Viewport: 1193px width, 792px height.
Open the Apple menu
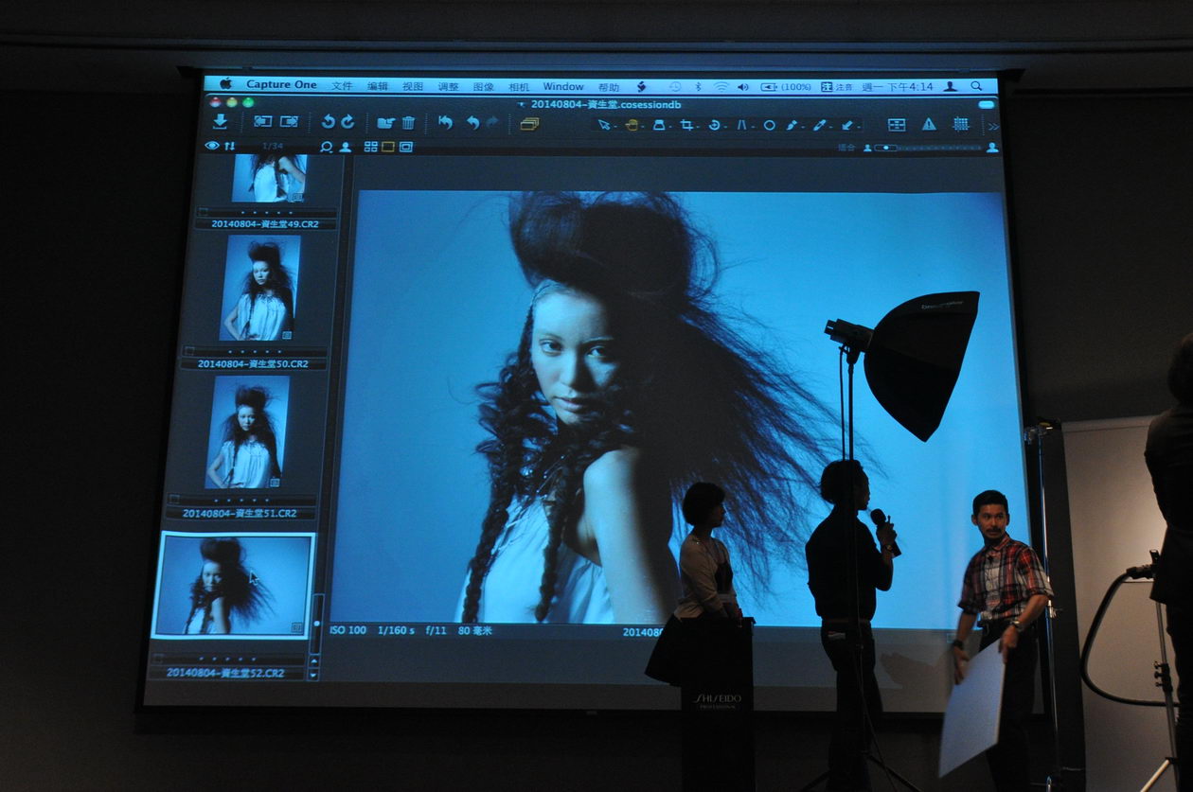tap(226, 83)
